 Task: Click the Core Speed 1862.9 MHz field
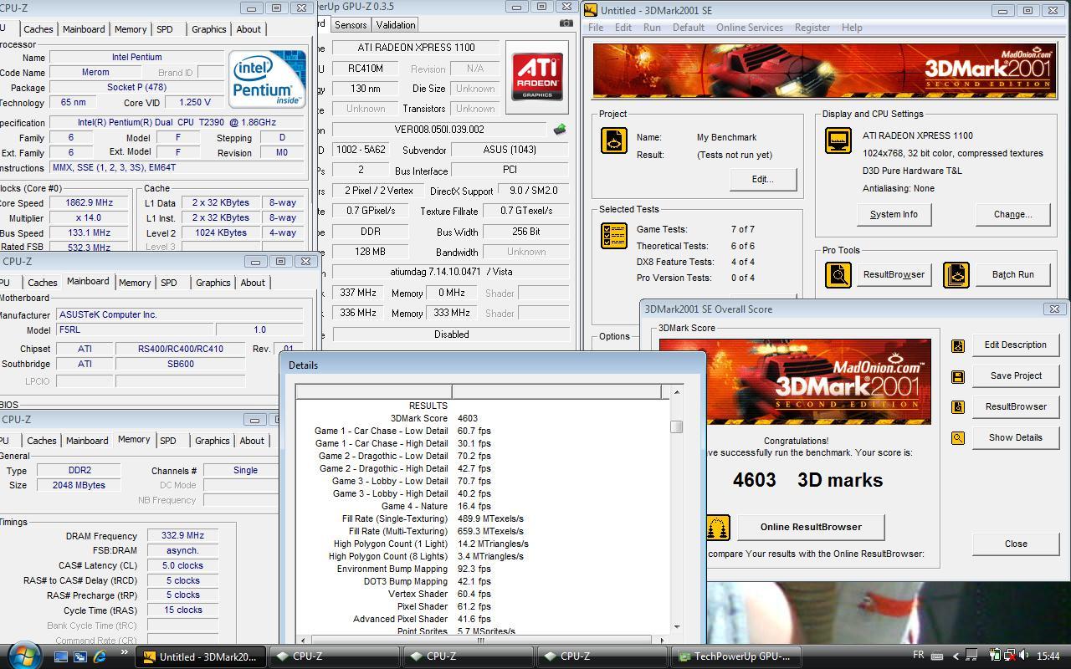(x=88, y=202)
